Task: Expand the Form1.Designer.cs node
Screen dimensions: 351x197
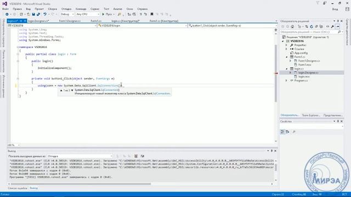Action: [x=291, y=61]
